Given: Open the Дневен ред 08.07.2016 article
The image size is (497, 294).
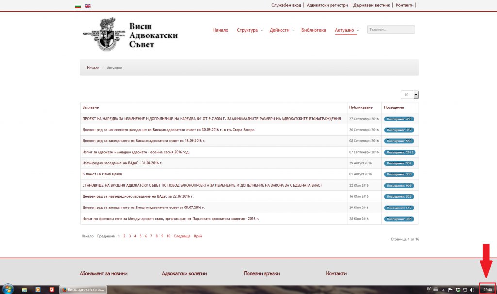Looking at the screenshot, I should [x=144, y=208].
